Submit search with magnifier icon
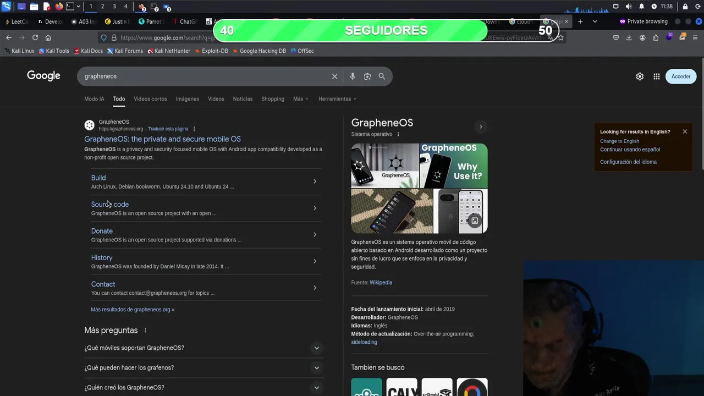This screenshot has height=396, width=704. (x=382, y=76)
